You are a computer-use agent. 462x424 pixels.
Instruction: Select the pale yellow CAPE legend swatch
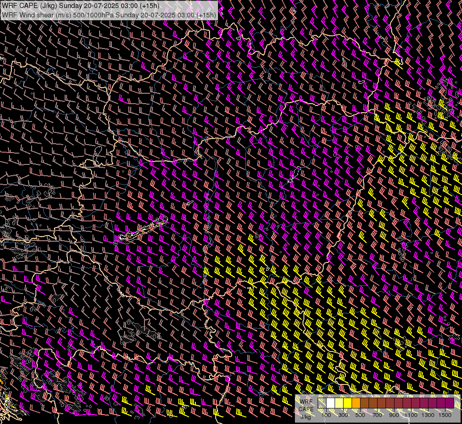pyautogui.click(x=339, y=403)
